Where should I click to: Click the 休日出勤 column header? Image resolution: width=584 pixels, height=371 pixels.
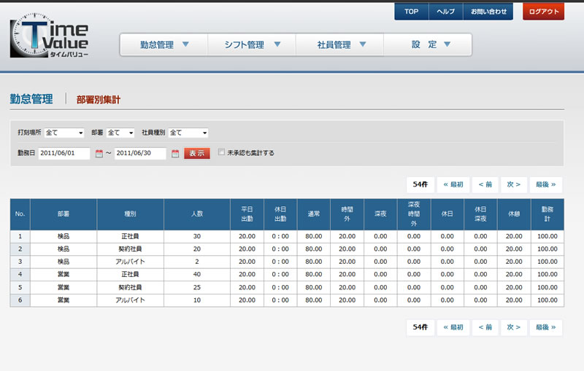click(x=280, y=214)
